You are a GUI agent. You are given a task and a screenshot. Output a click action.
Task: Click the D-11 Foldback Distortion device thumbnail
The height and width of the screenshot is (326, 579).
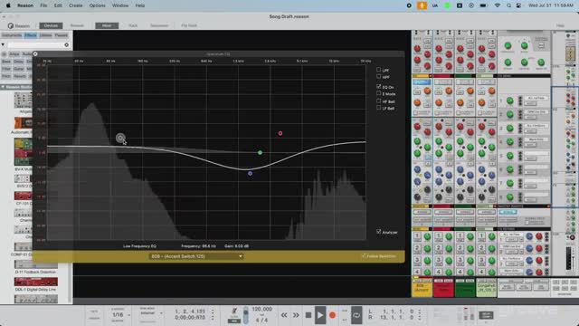tap(36, 264)
